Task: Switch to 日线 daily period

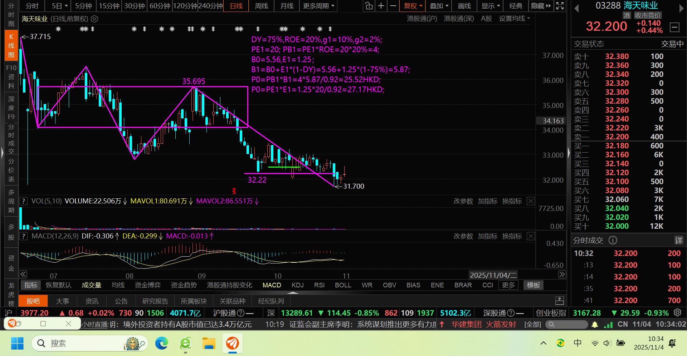Action: (x=236, y=6)
